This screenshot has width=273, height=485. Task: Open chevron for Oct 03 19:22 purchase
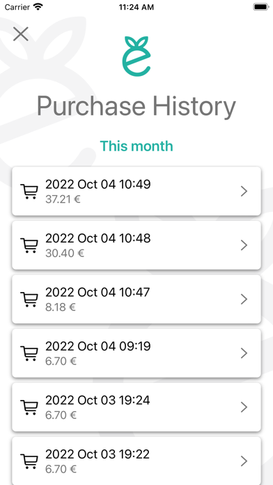(244, 461)
